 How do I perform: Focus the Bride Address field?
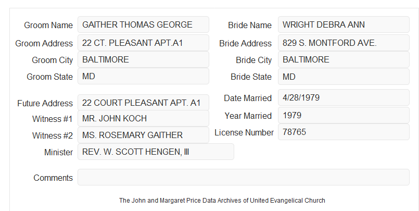pyautogui.click(x=344, y=43)
